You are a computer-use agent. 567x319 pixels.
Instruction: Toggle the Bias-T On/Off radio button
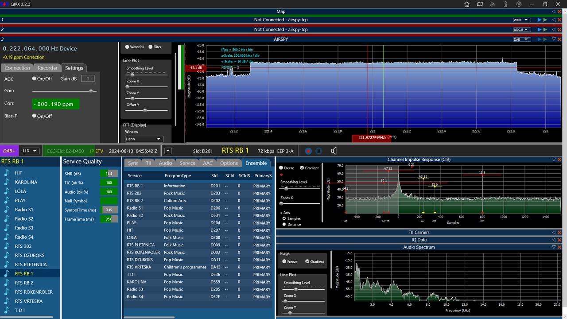tap(34, 116)
